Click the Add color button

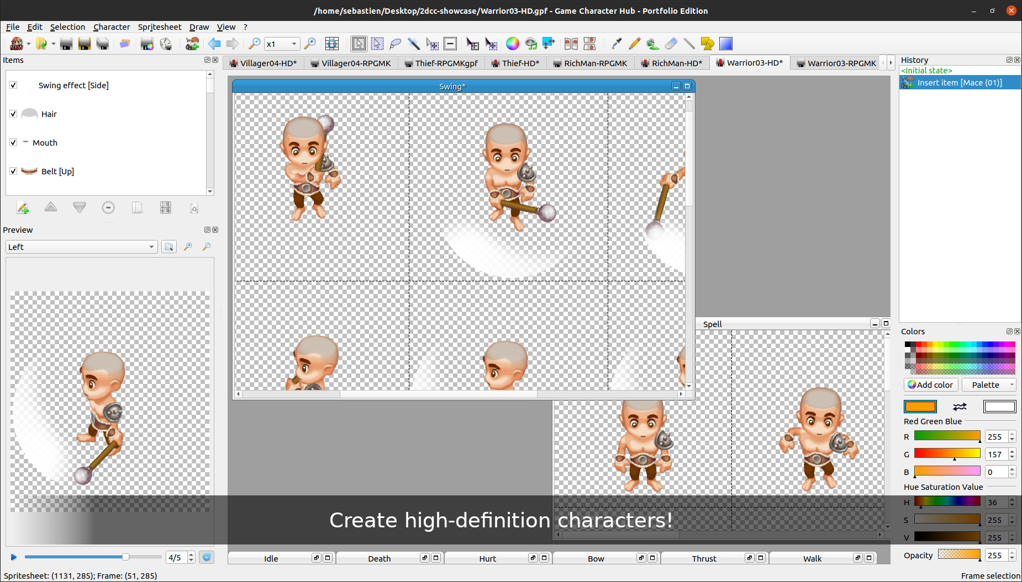point(930,385)
